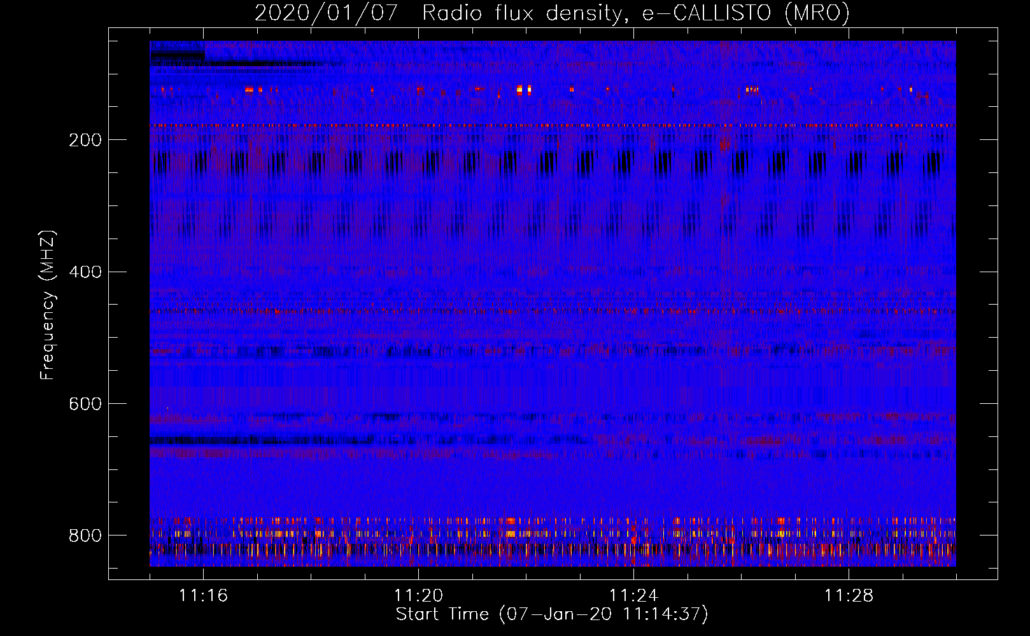Click the 'Start Time (07-Jan-20 11:14:37)' label
Screen dimensions: 1030x636
click(552, 614)
